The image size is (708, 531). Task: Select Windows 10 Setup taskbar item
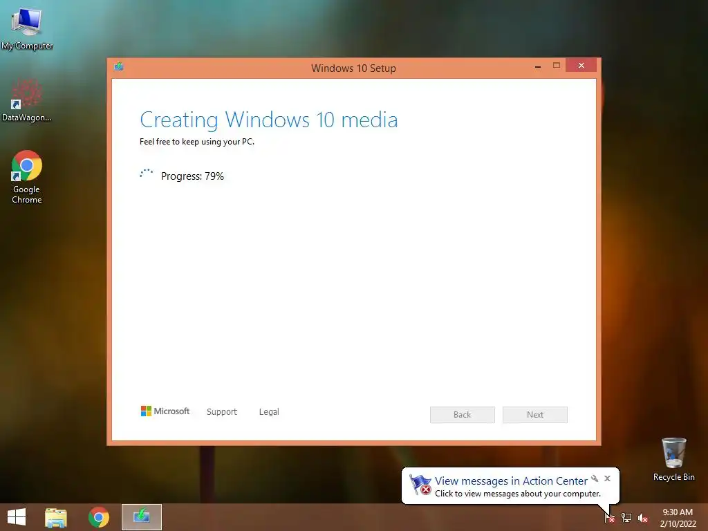[141, 517]
